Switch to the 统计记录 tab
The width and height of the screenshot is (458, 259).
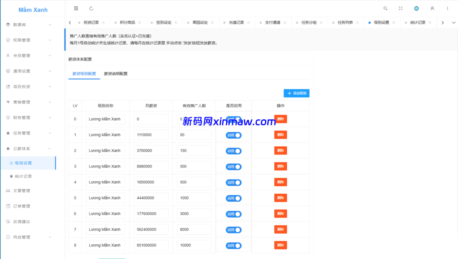[x=418, y=22]
